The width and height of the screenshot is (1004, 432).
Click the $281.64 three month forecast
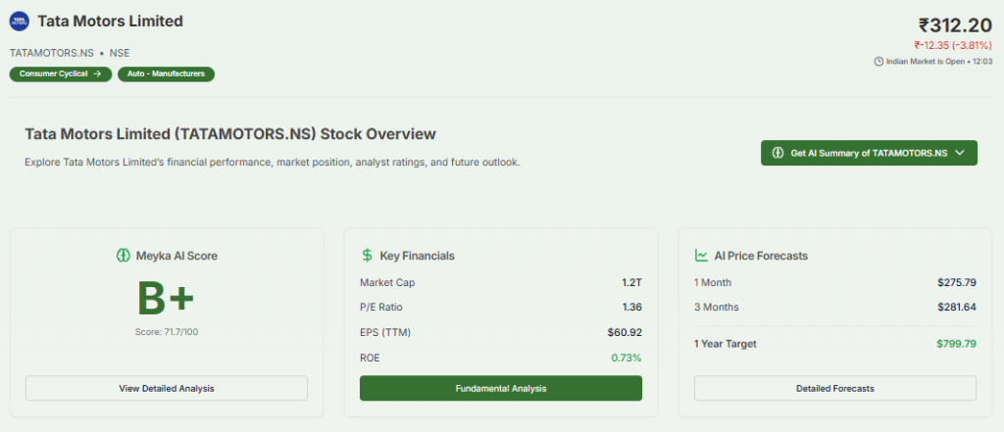957,308
